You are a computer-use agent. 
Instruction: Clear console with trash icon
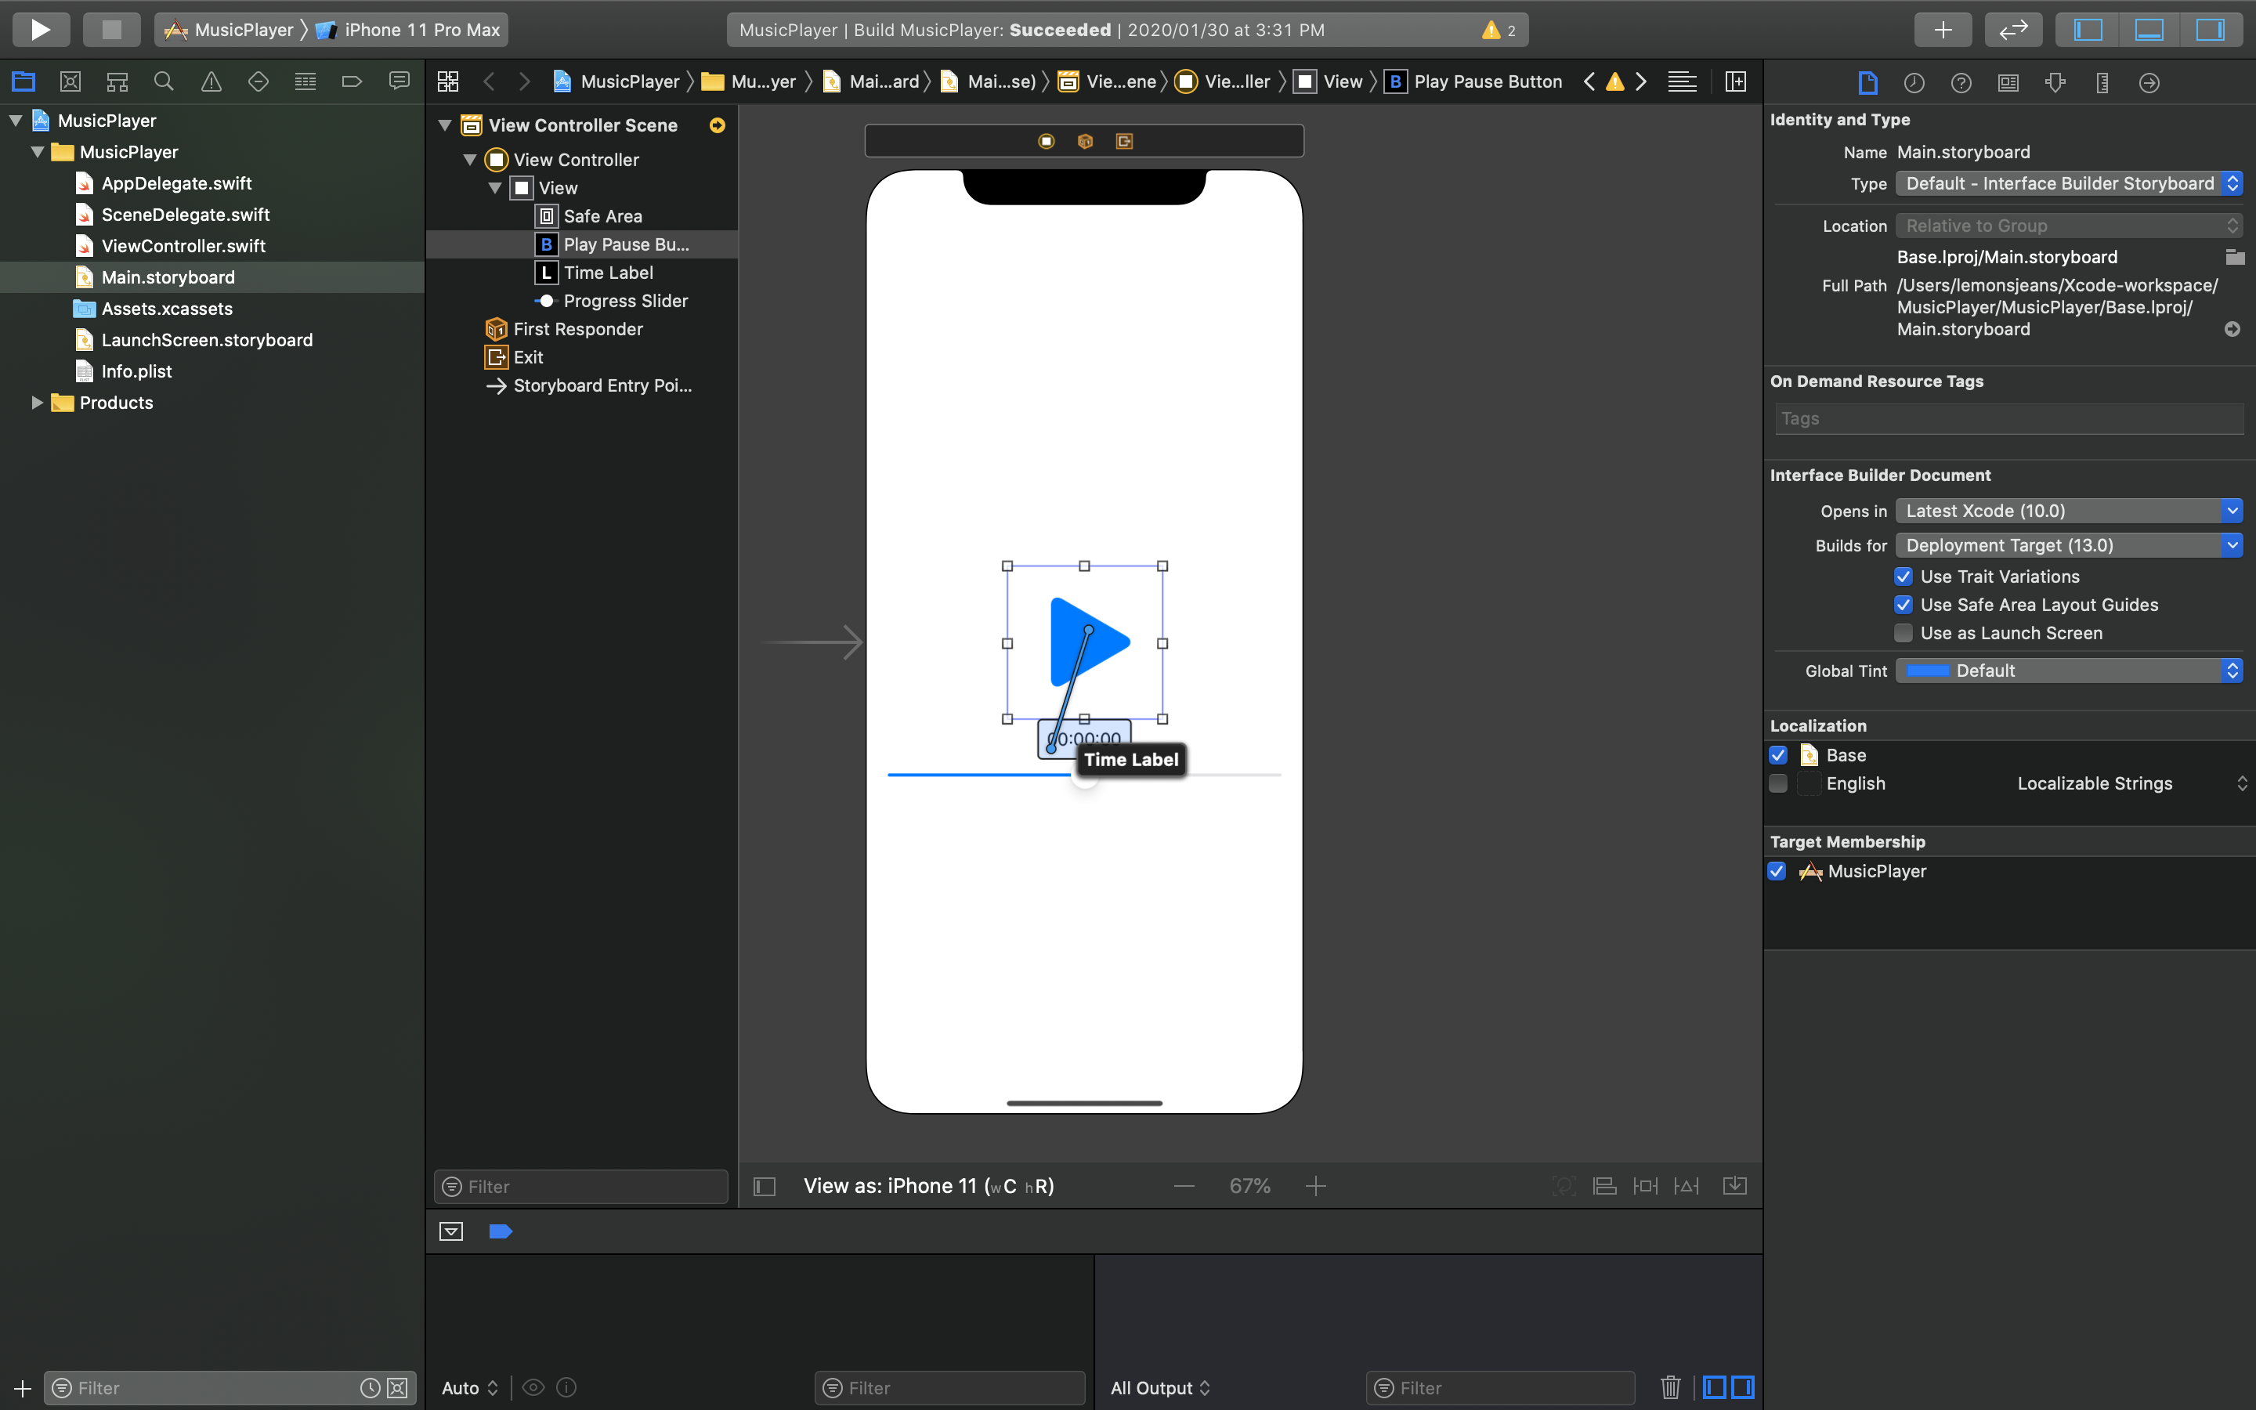tap(1669, 1387)
